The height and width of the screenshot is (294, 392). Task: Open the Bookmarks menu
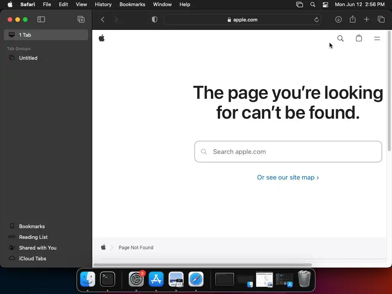click(x=132, y=4)
